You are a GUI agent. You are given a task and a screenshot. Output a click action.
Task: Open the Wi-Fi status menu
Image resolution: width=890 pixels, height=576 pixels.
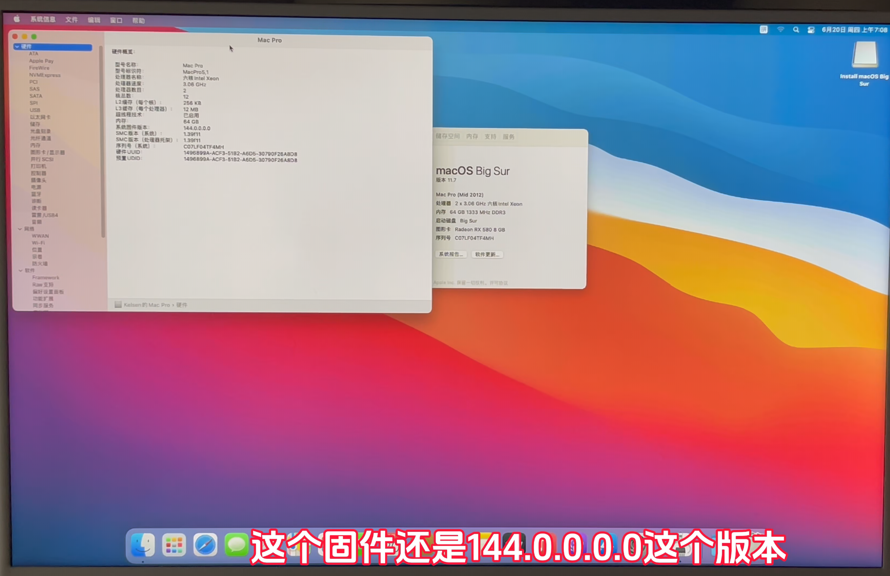click(780, 30)
